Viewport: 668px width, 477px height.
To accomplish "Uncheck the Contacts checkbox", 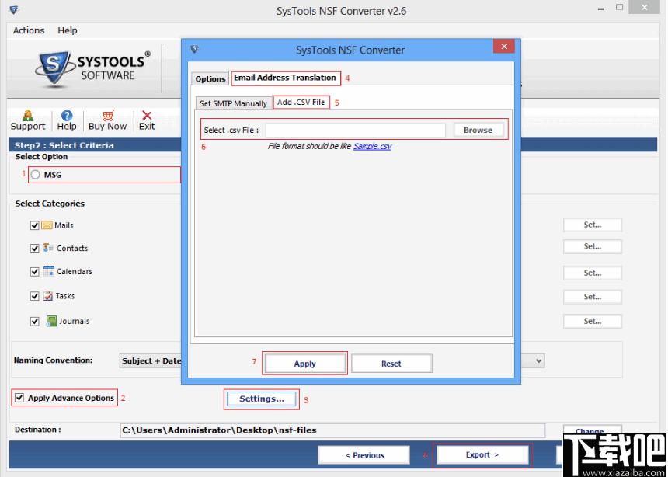I will point(34,249).
